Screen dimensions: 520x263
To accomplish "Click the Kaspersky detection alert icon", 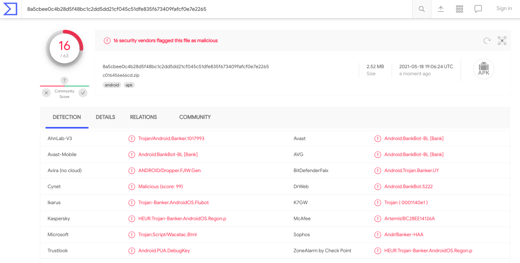I will 132,219.
